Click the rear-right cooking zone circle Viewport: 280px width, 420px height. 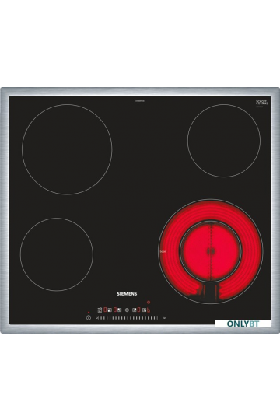(x=224, y=141)
